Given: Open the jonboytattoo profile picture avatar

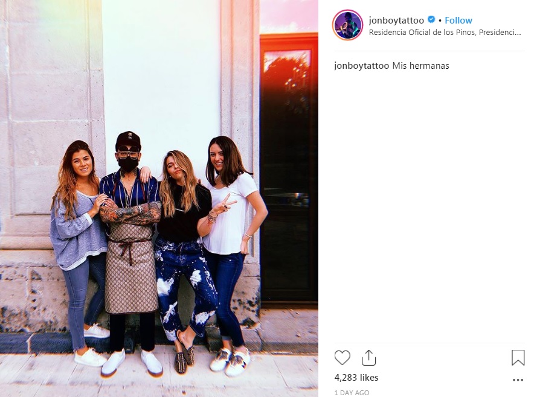Looking at the screenshot, I should pos(347,25).
